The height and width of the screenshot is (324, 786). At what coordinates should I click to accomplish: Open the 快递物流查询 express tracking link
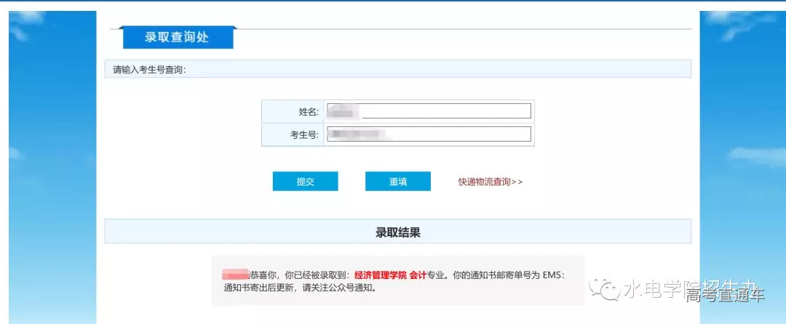tap(490, 182)
